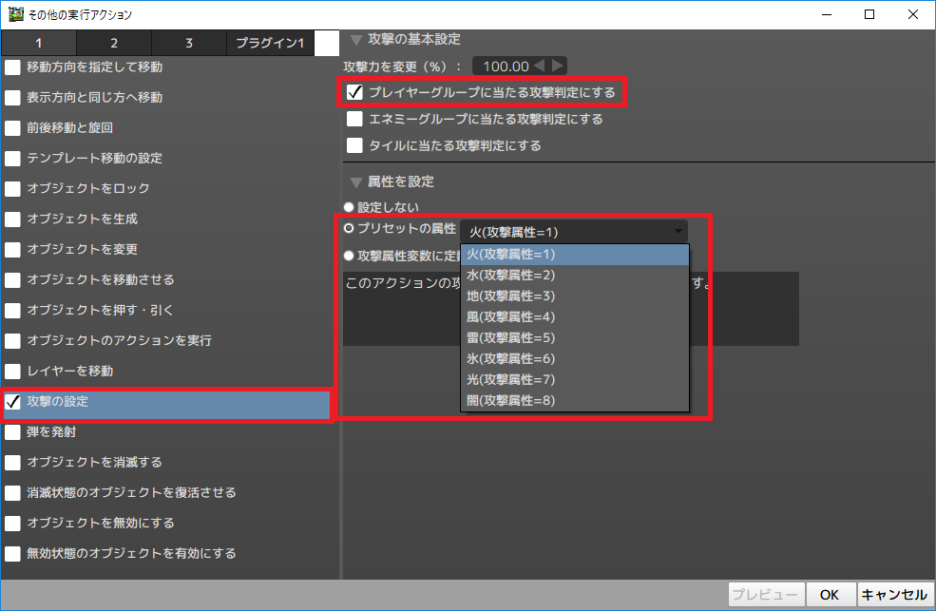
Task: Minimize the その他の実行アクション window
Action: pos(827,14)
